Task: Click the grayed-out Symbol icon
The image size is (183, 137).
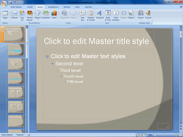Action: point(124,15)
